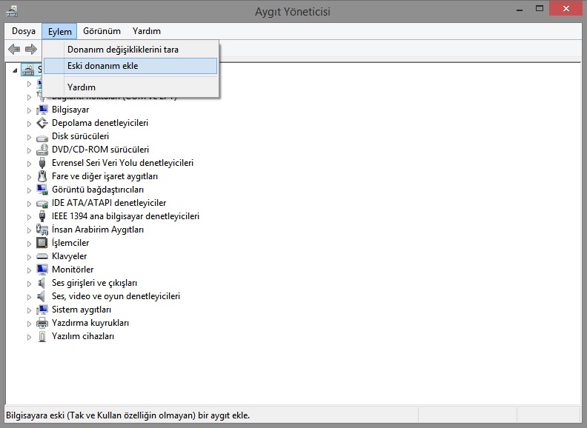Open the Dosya menu
Viewport: 587px width, 428px height.
[x=24, y=31]
